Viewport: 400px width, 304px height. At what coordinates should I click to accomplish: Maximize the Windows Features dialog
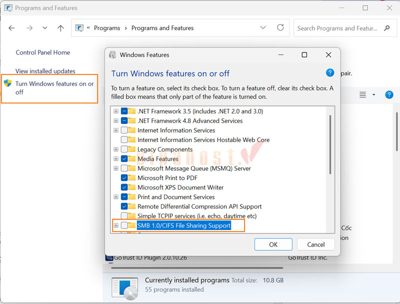pyautogui.click(x=304, y=55)
